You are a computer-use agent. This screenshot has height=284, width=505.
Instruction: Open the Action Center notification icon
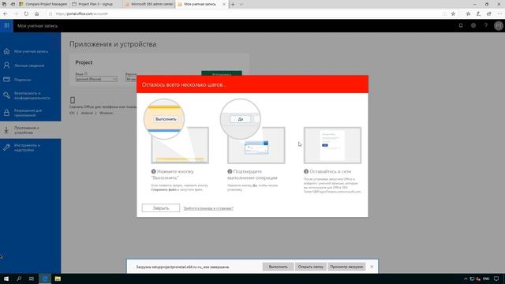(496, 278)
